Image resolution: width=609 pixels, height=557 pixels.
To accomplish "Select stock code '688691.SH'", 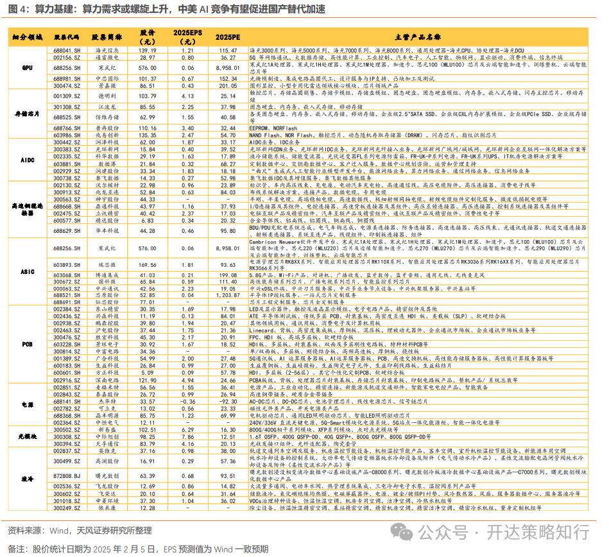I will coord(67,302).
